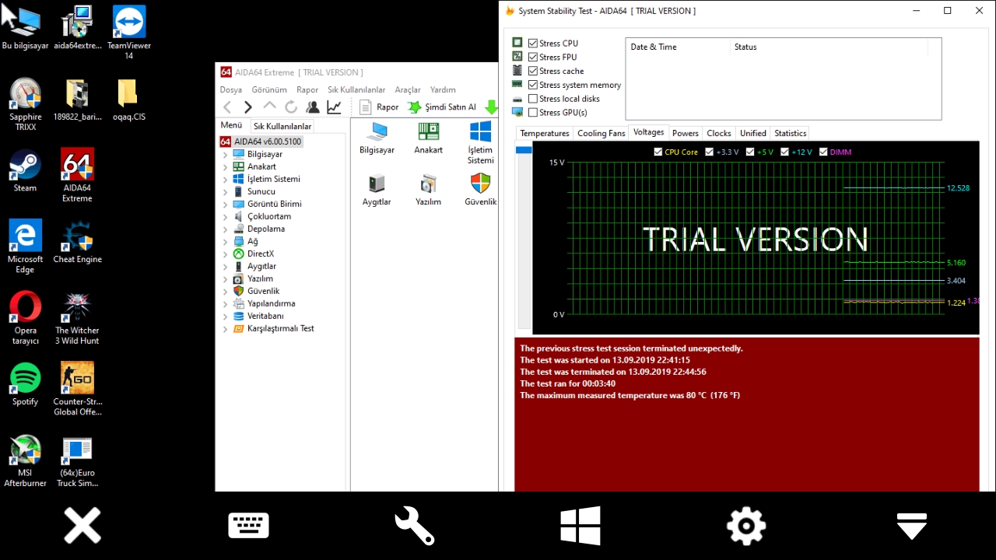Expand Depolama tree node
Viewport: 996px width, 560px height.
[x=226, y=229]
